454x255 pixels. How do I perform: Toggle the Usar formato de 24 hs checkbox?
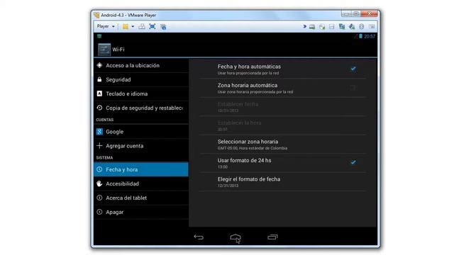(353, 162)
